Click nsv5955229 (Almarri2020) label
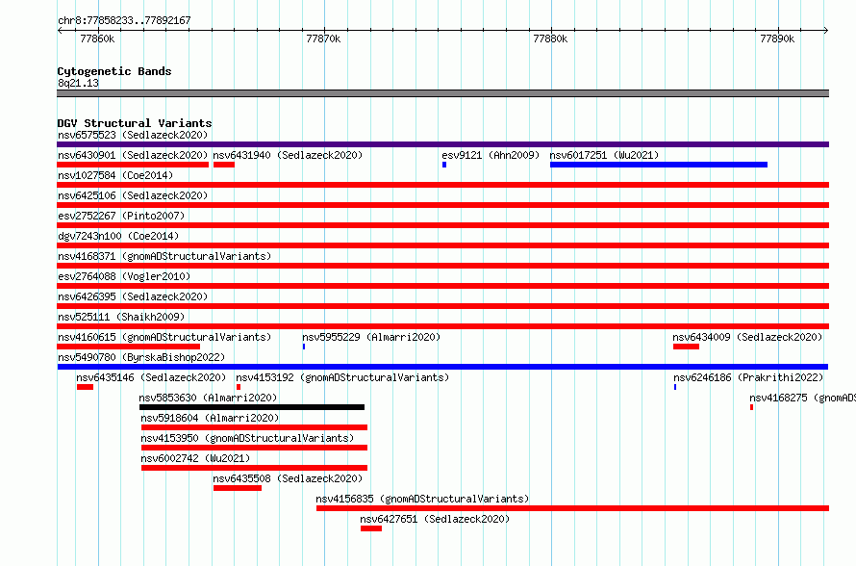The height and width of the screenshot is (566, 856). [x=371, y=337]
